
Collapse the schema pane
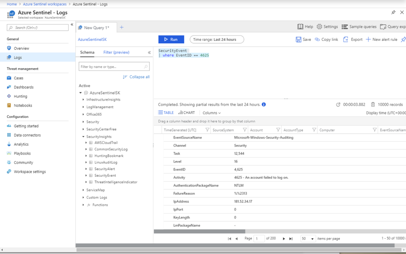click(x=149, y=53)
